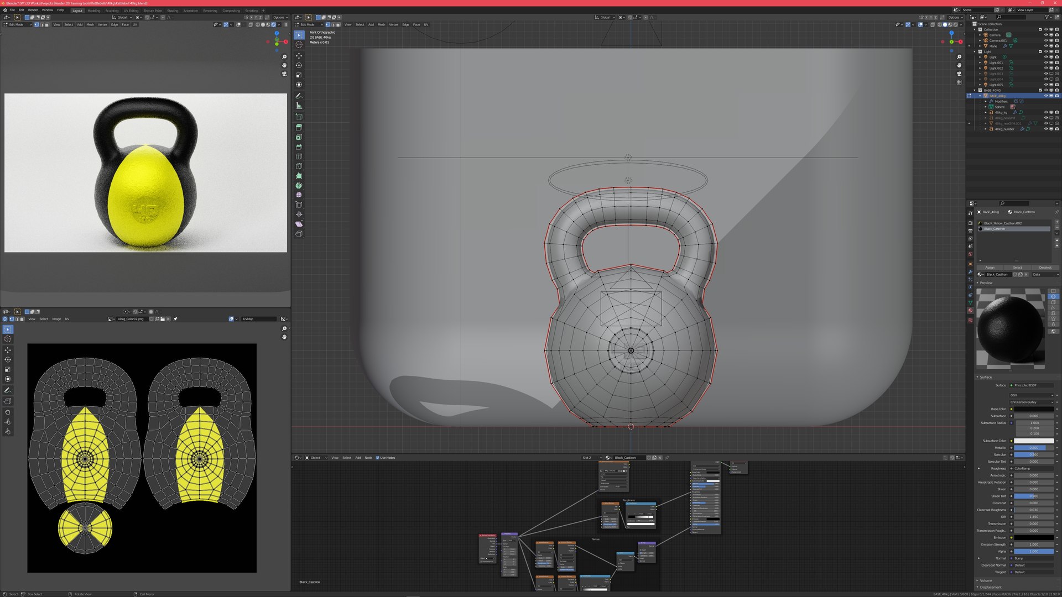Select the Loop Cut tool
1062x597 pixels.
(299, 156)
